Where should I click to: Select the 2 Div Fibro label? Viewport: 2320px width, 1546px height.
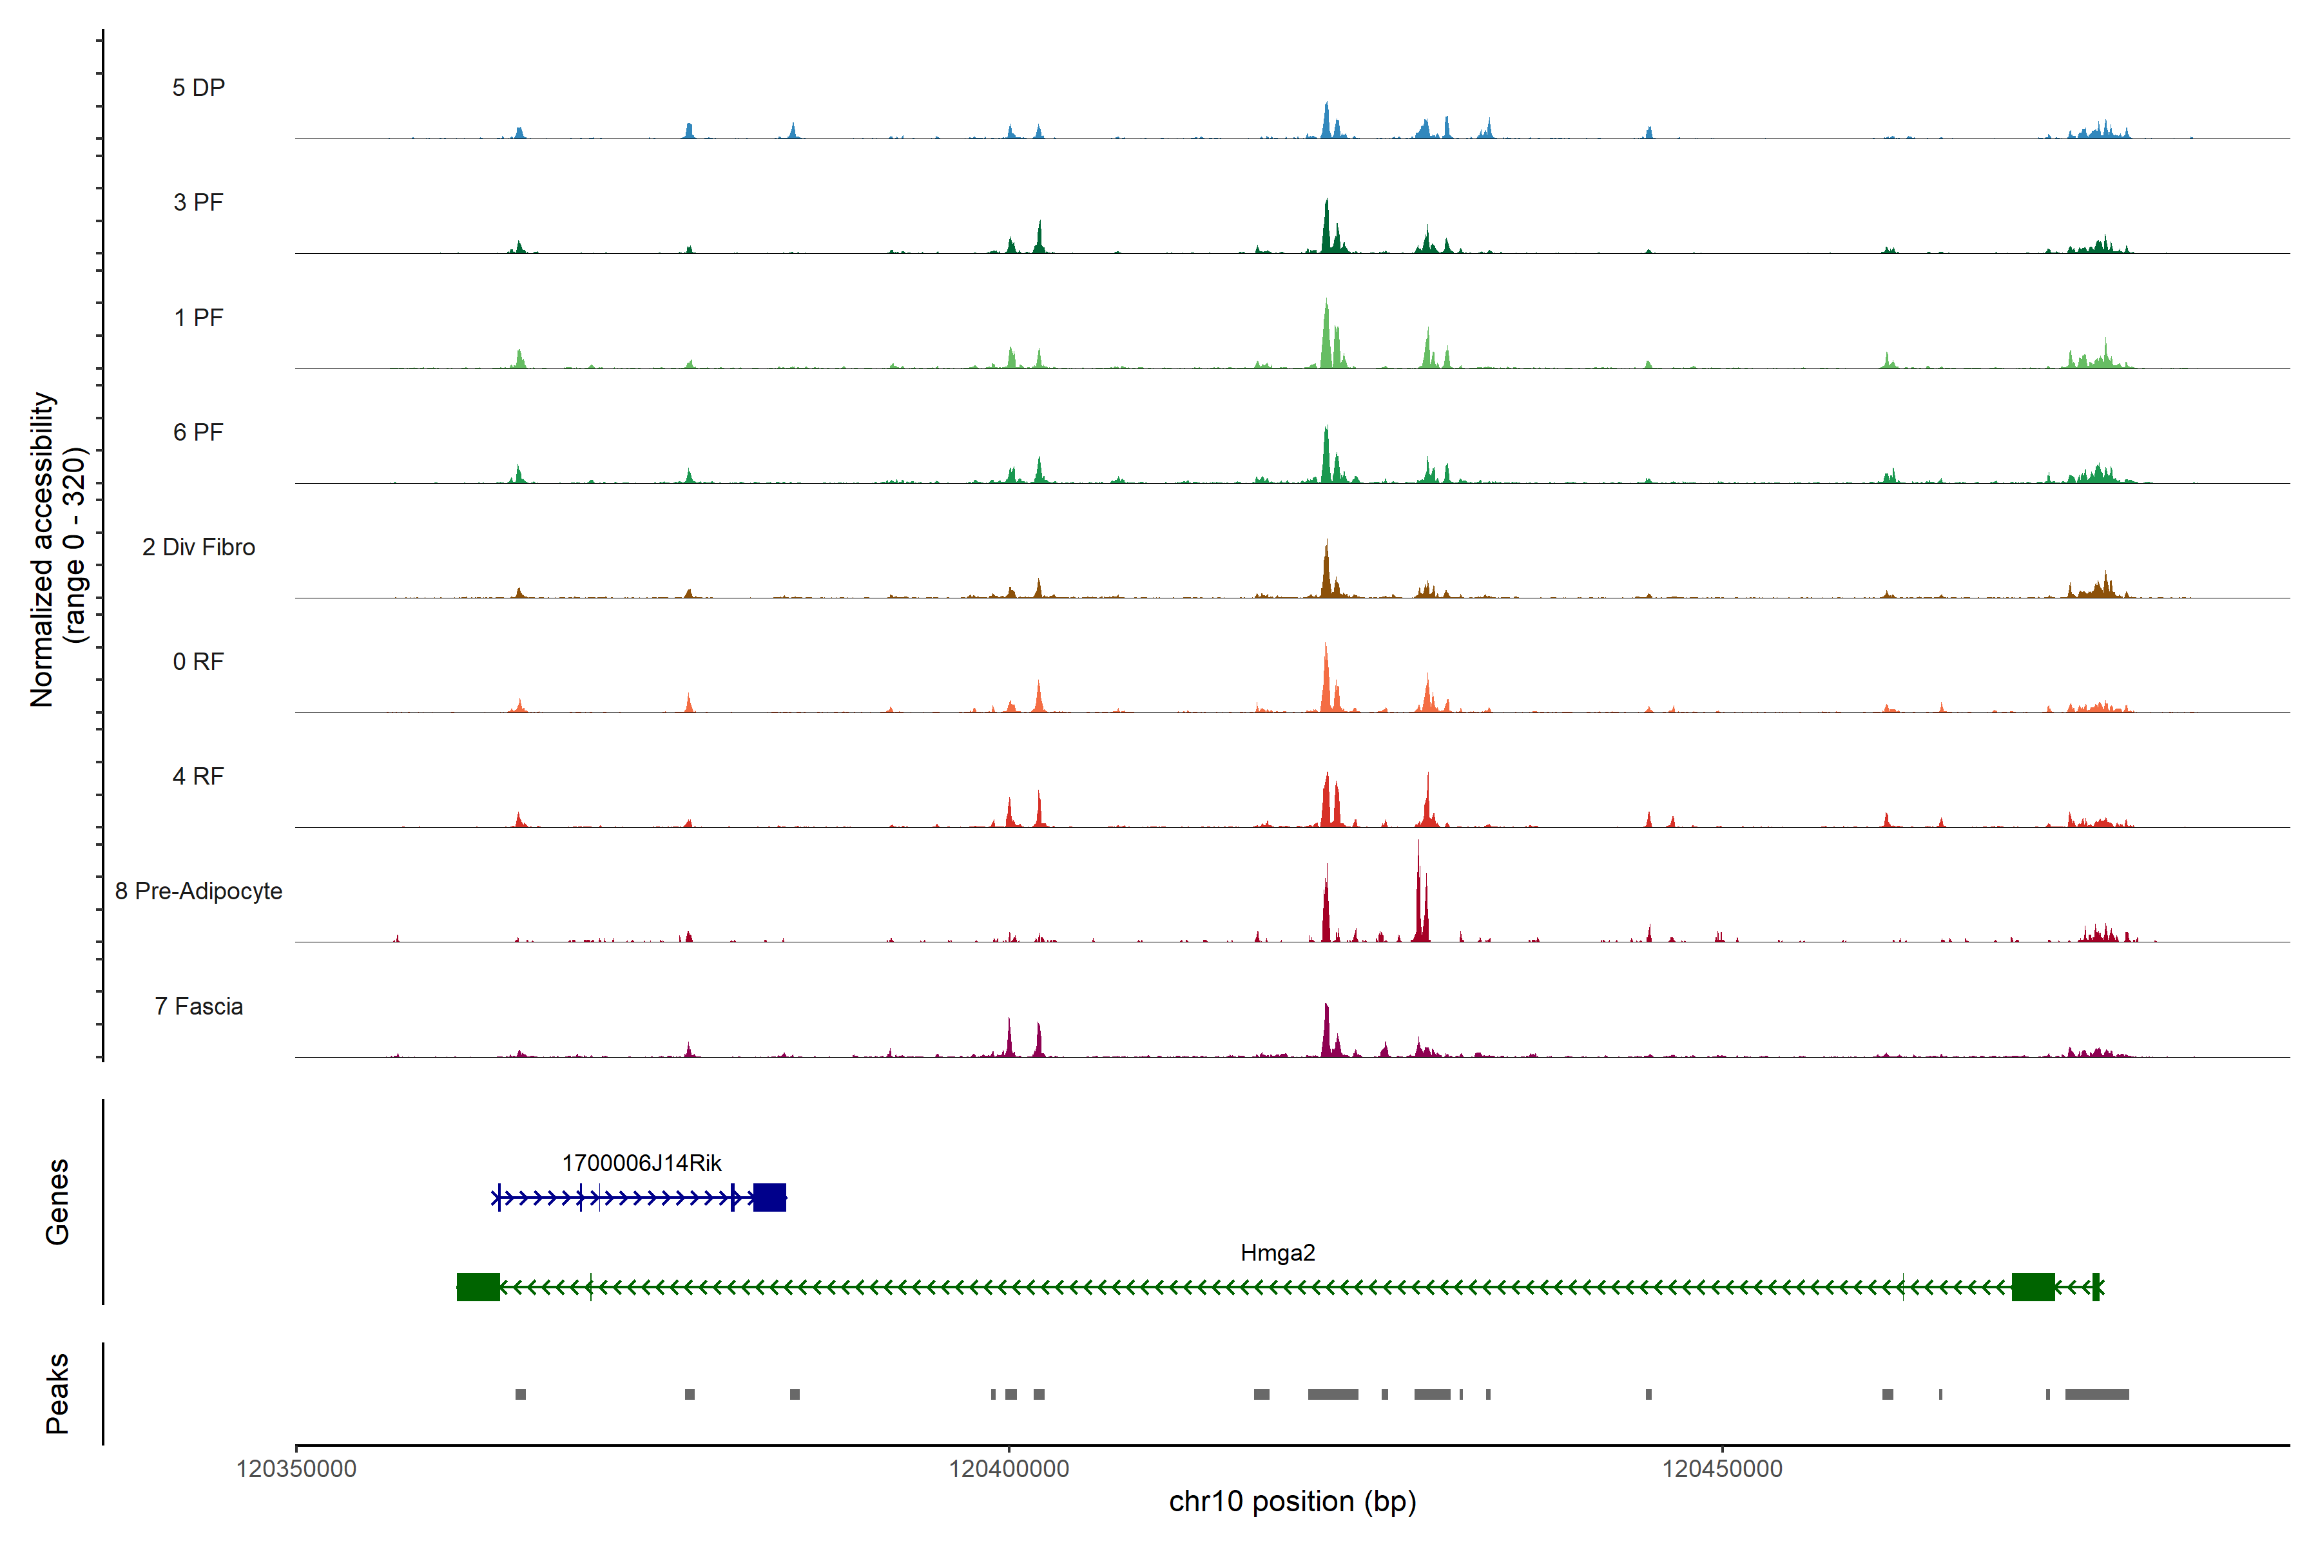tap(198, 547)
